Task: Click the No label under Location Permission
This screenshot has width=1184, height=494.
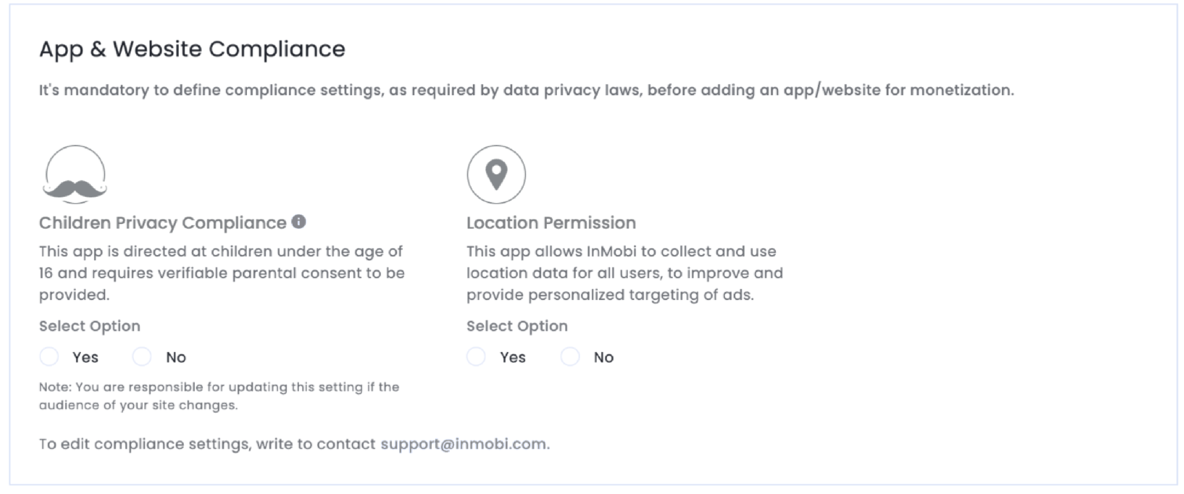Action: click(604, 357)
